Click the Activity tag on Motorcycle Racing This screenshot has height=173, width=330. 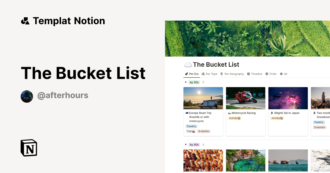(235, 118)
